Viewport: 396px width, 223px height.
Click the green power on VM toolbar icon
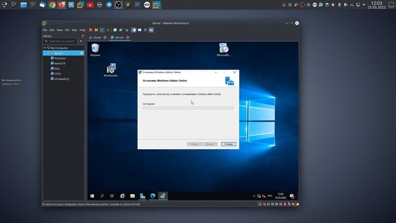102,30
